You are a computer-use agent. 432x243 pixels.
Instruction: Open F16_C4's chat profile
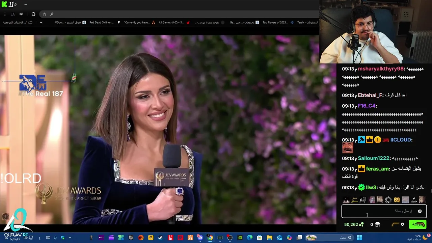[367, 106]
